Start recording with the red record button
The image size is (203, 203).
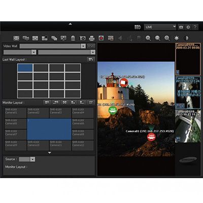point(101,38)
